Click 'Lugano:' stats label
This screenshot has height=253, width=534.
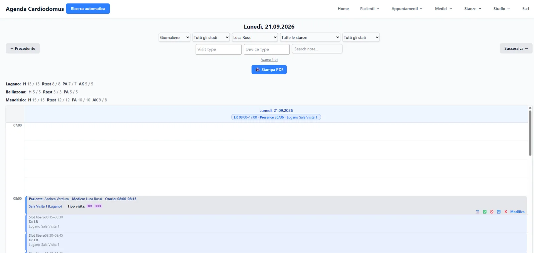(13, 84)
